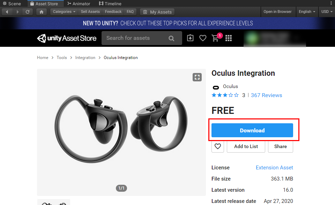Toggle favorite heart beside Add to List

coord(218,146)
